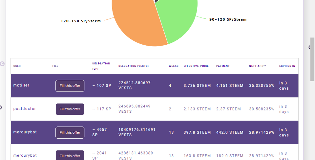Sort by PAYMENT column header
The width and height of the screenshot is (315, 160).
[x=223, y=66]
